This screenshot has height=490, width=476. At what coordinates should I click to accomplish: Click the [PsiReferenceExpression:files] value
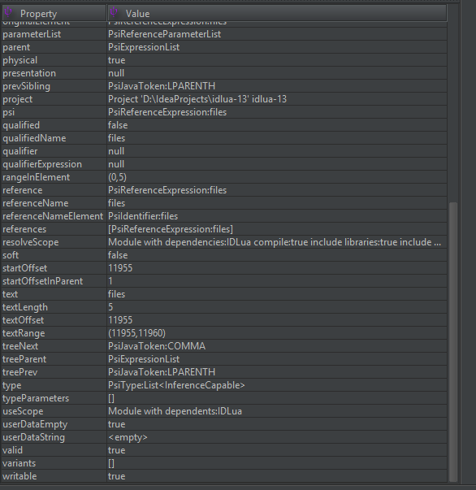click(171, 229)
